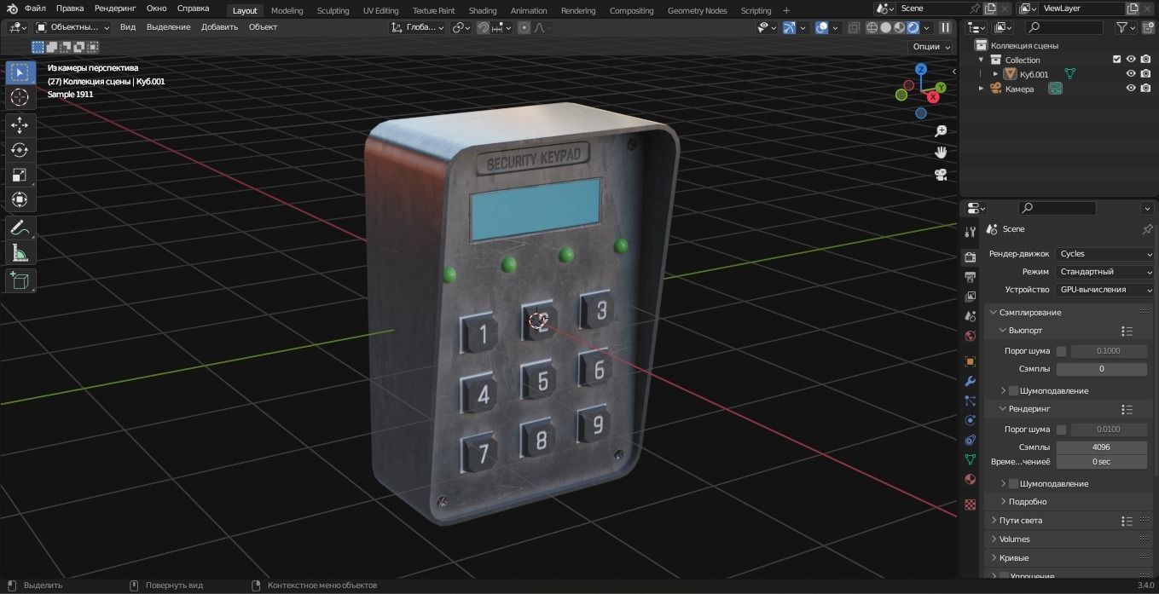Open the Глобальная orientation dropdown
1159x594 pixels.
[418, 27]
